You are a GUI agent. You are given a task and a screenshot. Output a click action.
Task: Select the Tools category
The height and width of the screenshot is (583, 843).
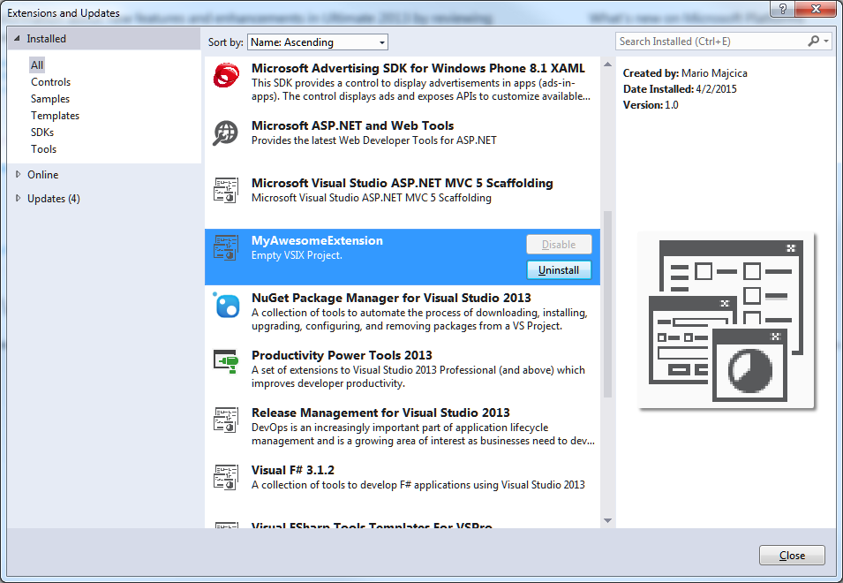[x=43, y=149]
